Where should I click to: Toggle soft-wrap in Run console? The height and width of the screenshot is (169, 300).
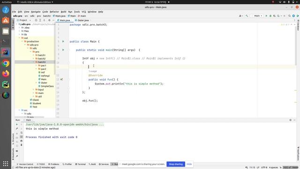pos(22,133)
